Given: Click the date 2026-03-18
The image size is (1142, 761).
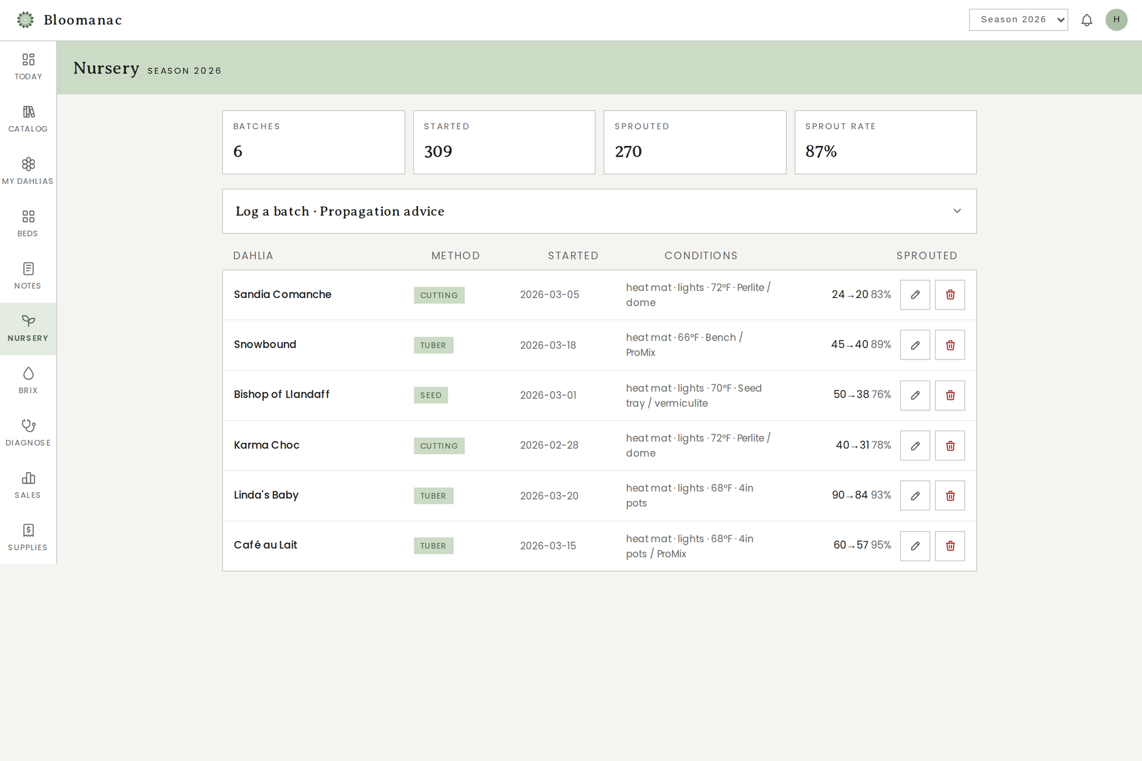Looking at the screenshot, I should click(548, 345).
